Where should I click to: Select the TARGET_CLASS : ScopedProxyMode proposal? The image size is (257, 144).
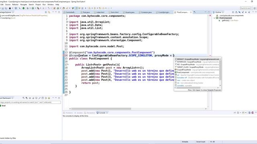click(x=197, y=67)
